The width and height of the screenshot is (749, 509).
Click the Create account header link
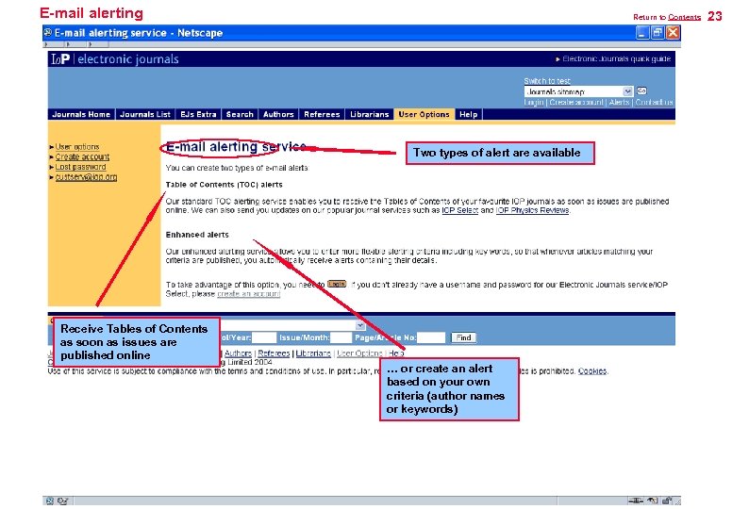576,102
